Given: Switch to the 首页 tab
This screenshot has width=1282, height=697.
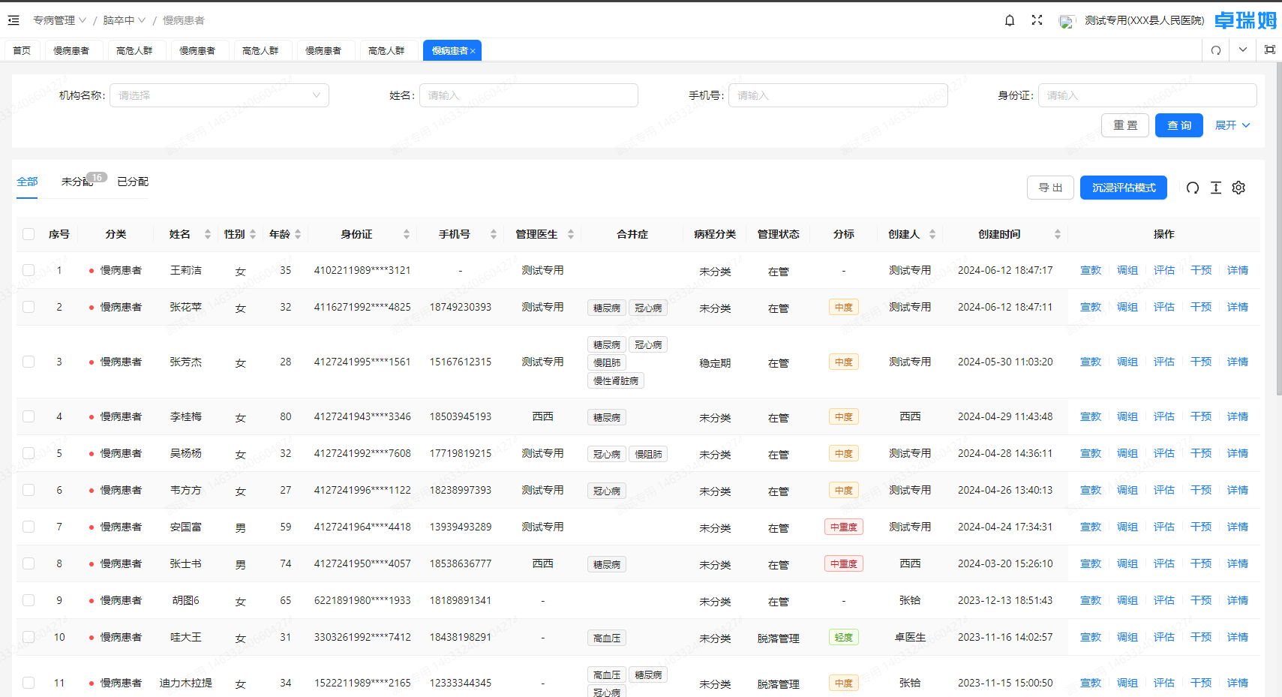Looking at the screenshot, I should pyautogui.click(x=22, y=51).
